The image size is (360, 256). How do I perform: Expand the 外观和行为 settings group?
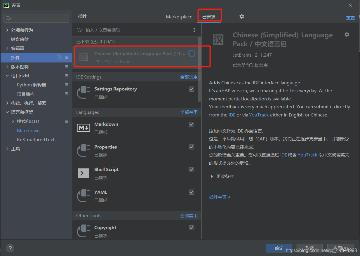pos(7,30)
